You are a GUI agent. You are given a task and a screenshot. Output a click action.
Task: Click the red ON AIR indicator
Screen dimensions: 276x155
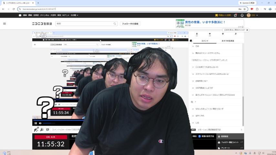point(51,137)
